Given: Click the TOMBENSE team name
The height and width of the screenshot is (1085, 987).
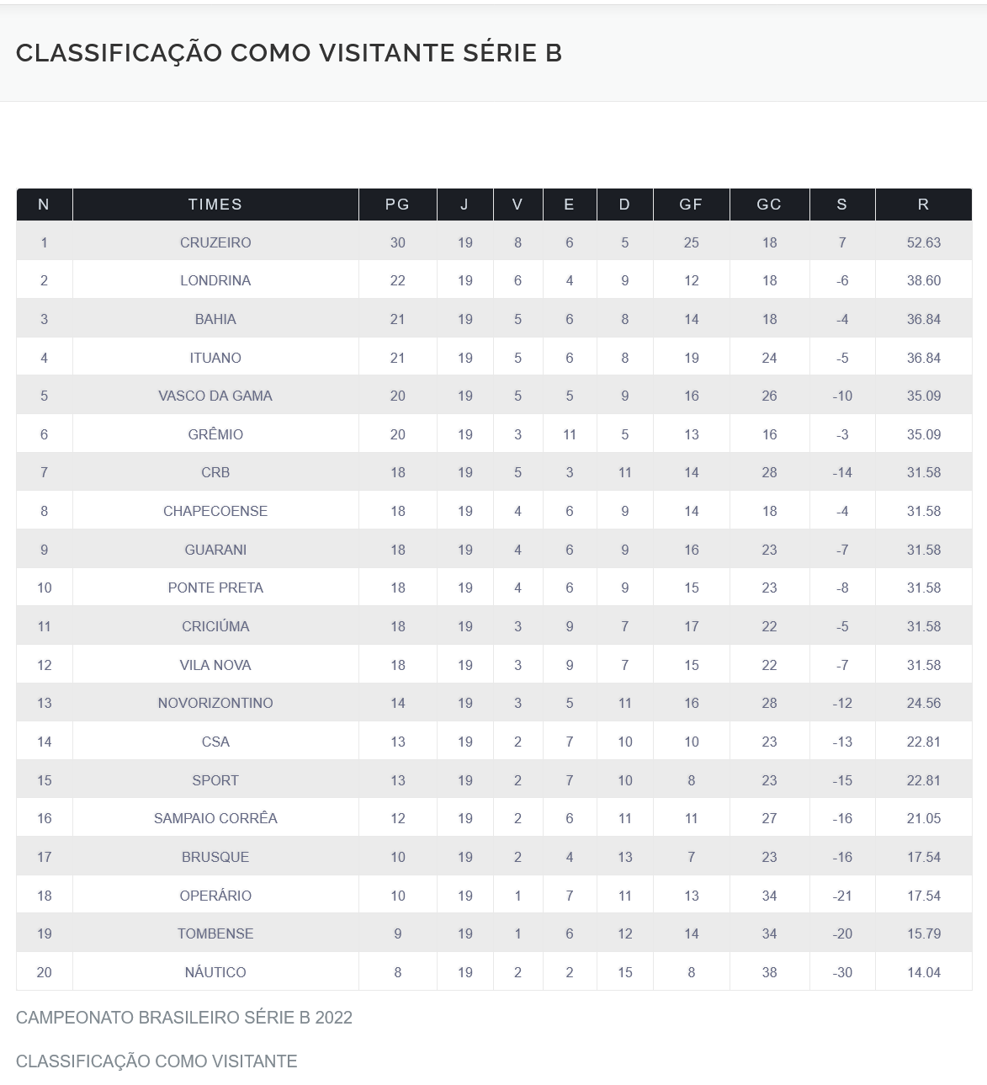Looking at the screenshot, I should click(x=215, y=933).
